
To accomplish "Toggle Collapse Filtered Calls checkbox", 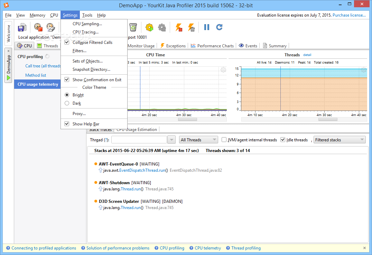I will [x=67, y=42].
